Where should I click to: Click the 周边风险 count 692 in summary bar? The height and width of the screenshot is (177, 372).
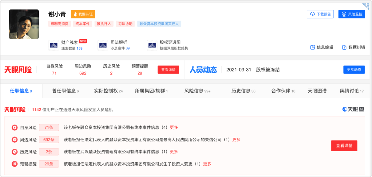tap(83, 73)
